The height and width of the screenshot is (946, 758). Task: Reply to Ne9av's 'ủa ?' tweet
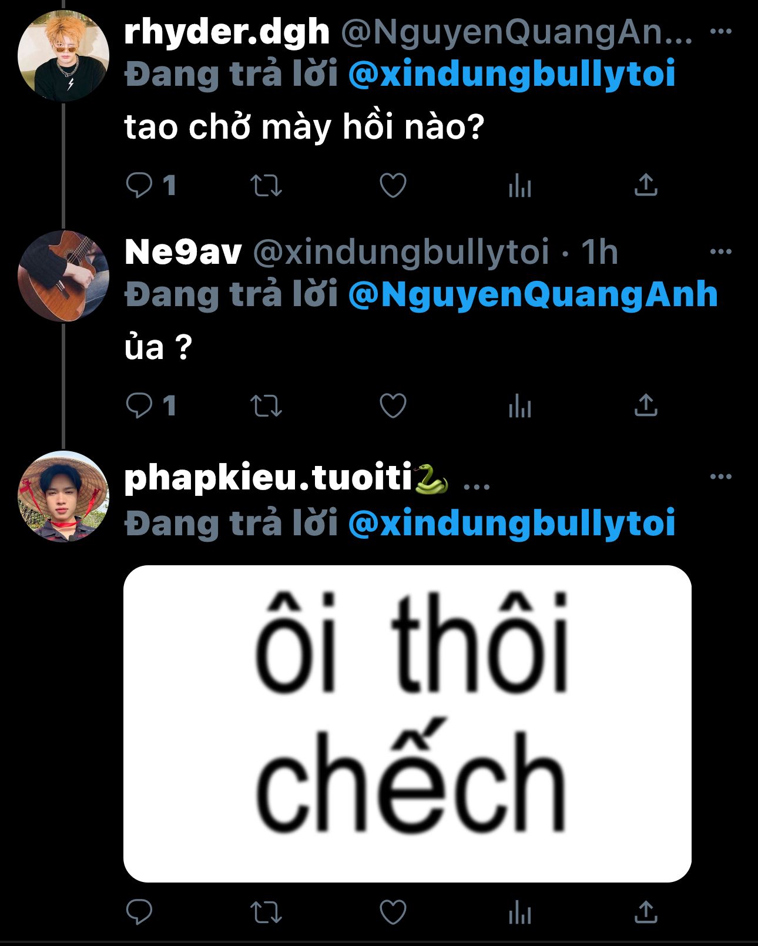tap(139, 405)
